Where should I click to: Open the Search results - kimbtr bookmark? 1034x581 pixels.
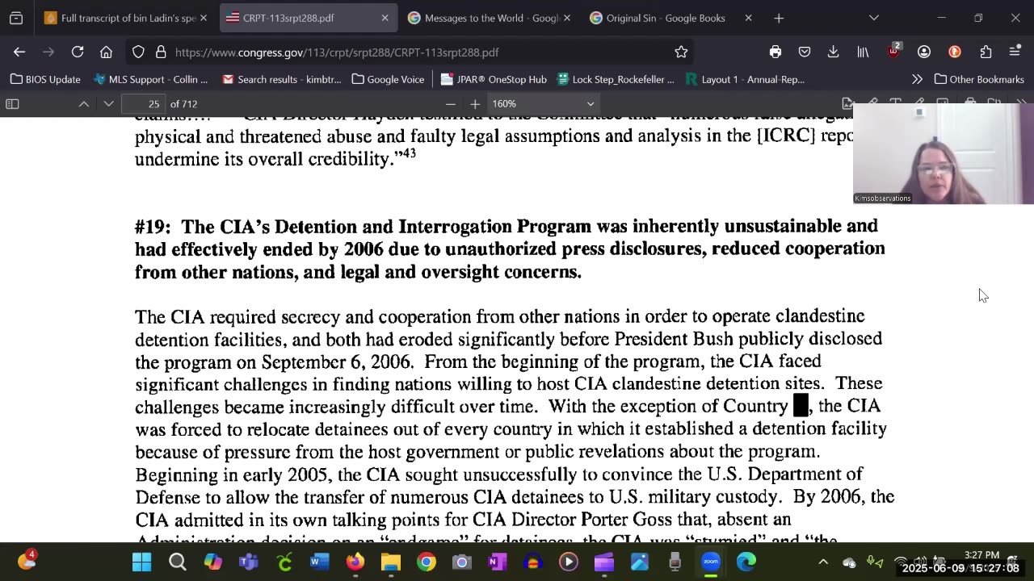pyautogui.click(x=282, y=79)
